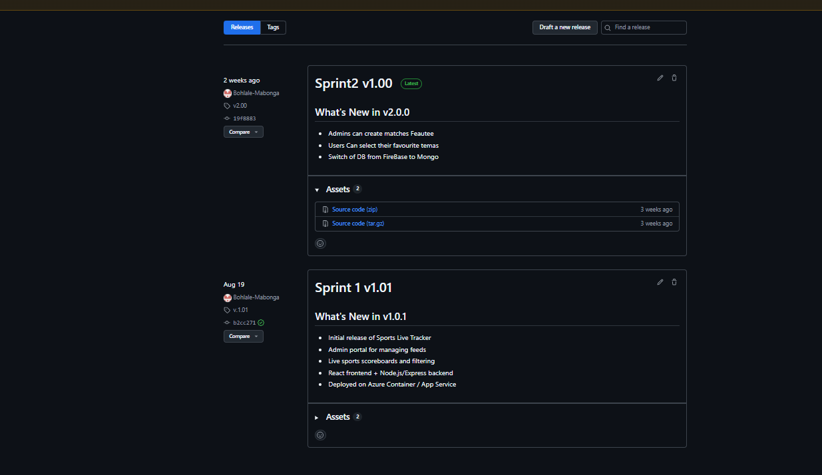
Task: Open commit 19f8883
Action: click(244, 118)
